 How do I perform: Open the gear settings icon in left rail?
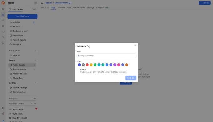tap(3, 108)
